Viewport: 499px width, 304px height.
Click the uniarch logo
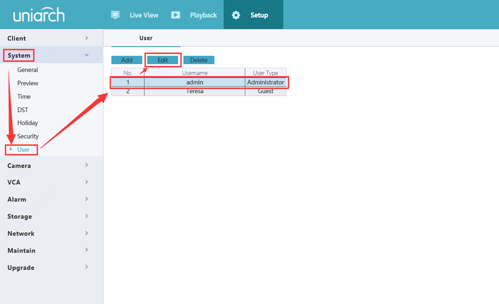(39, 15)
